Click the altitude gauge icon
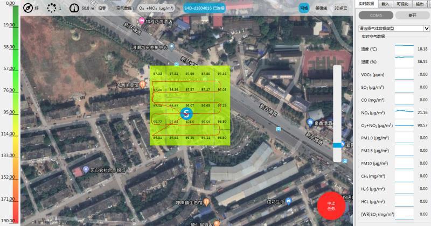The width and height of the screenshot is (431, 226). [x=74, y=8]
